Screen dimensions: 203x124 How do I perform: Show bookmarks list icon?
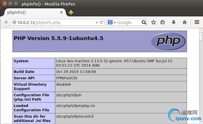pyautogui.click(x=163, y=22)
